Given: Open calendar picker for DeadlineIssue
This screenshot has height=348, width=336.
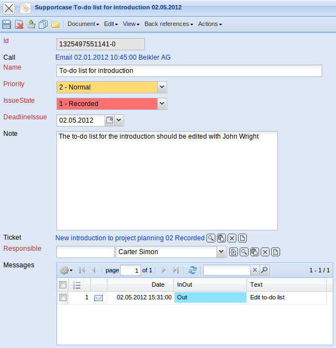Looking at the screenshot, I should [110, 120].
